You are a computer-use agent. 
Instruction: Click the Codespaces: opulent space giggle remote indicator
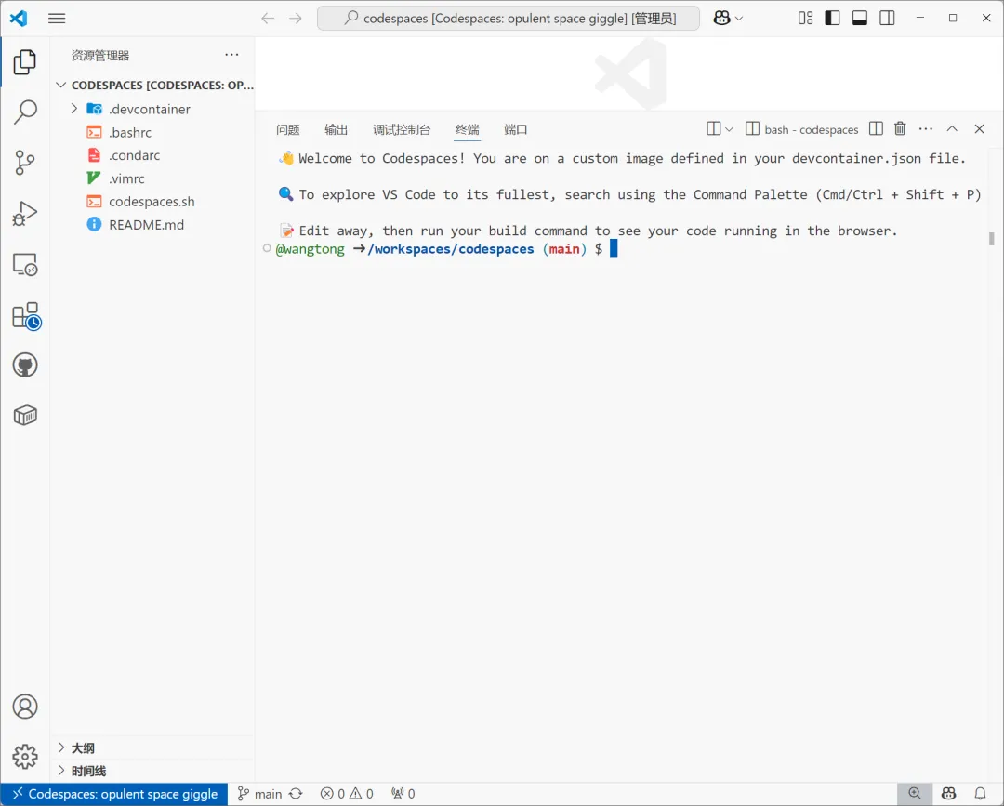[x=114, y=794]
